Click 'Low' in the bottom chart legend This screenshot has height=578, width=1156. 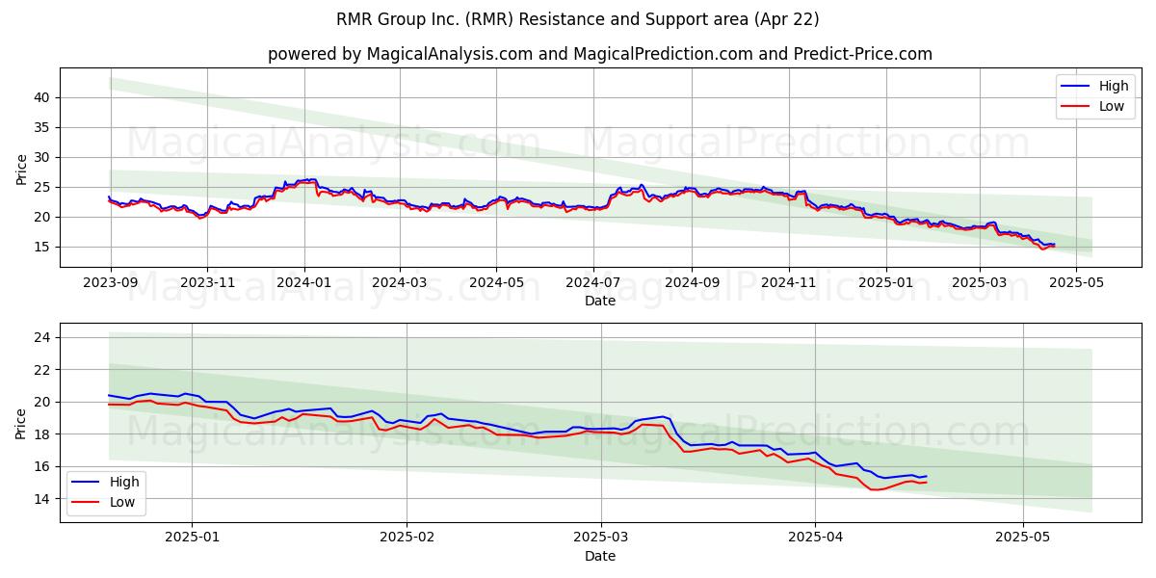point(122,502)
